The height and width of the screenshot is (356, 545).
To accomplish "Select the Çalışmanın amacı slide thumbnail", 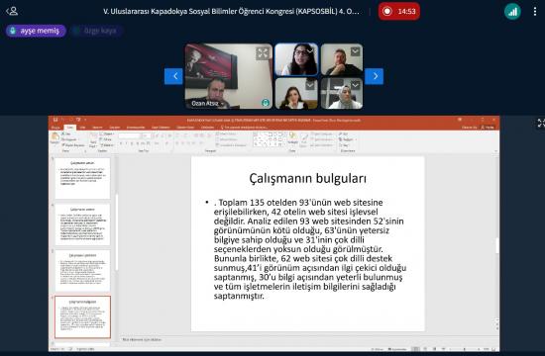I will [82, 178].
